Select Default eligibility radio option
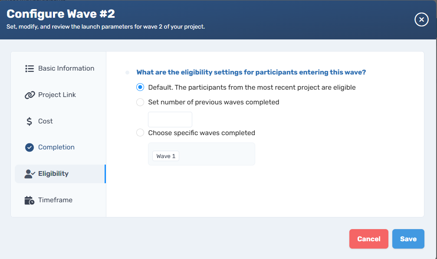Screen dimensions: 437x259 (140, 87)
